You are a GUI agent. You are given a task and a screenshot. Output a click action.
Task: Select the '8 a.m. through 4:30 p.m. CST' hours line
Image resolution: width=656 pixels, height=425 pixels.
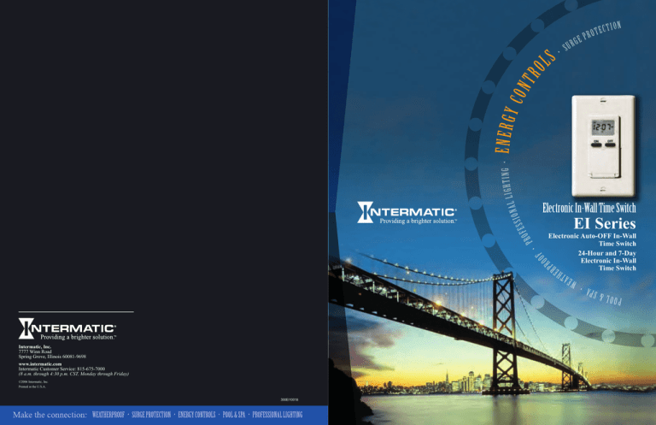pos(73,374)
